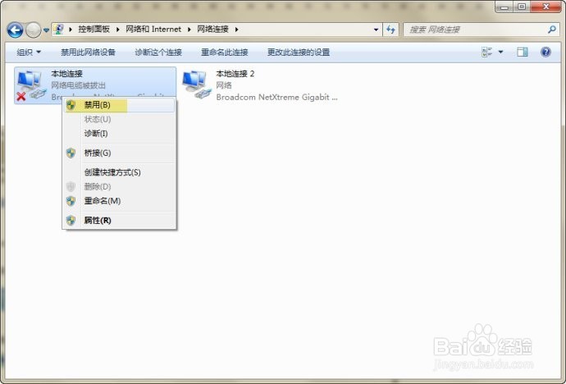Click the shield icon beside 禁用(B)

click(71, 105)
